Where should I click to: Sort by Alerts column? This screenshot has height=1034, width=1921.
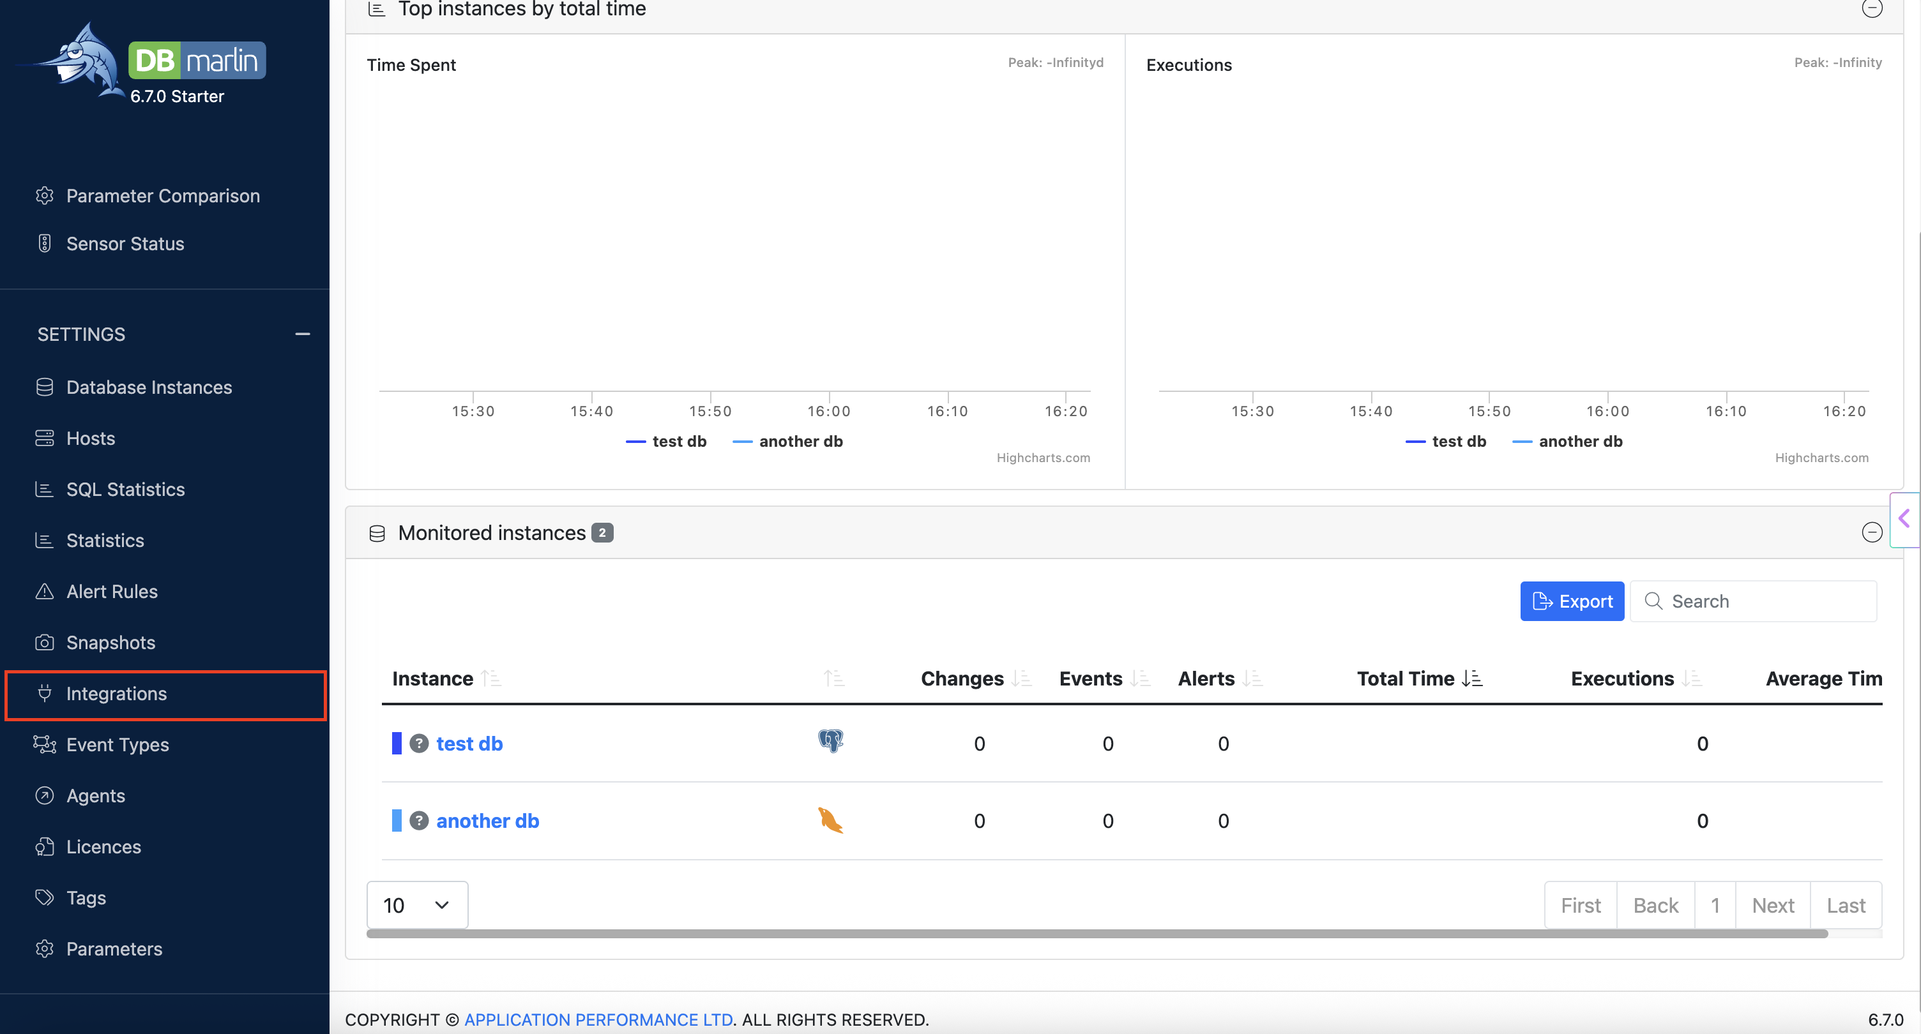click(x=1220, y=678)
